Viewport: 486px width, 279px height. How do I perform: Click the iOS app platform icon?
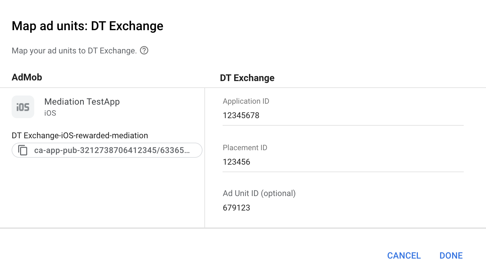pos(23,107)
